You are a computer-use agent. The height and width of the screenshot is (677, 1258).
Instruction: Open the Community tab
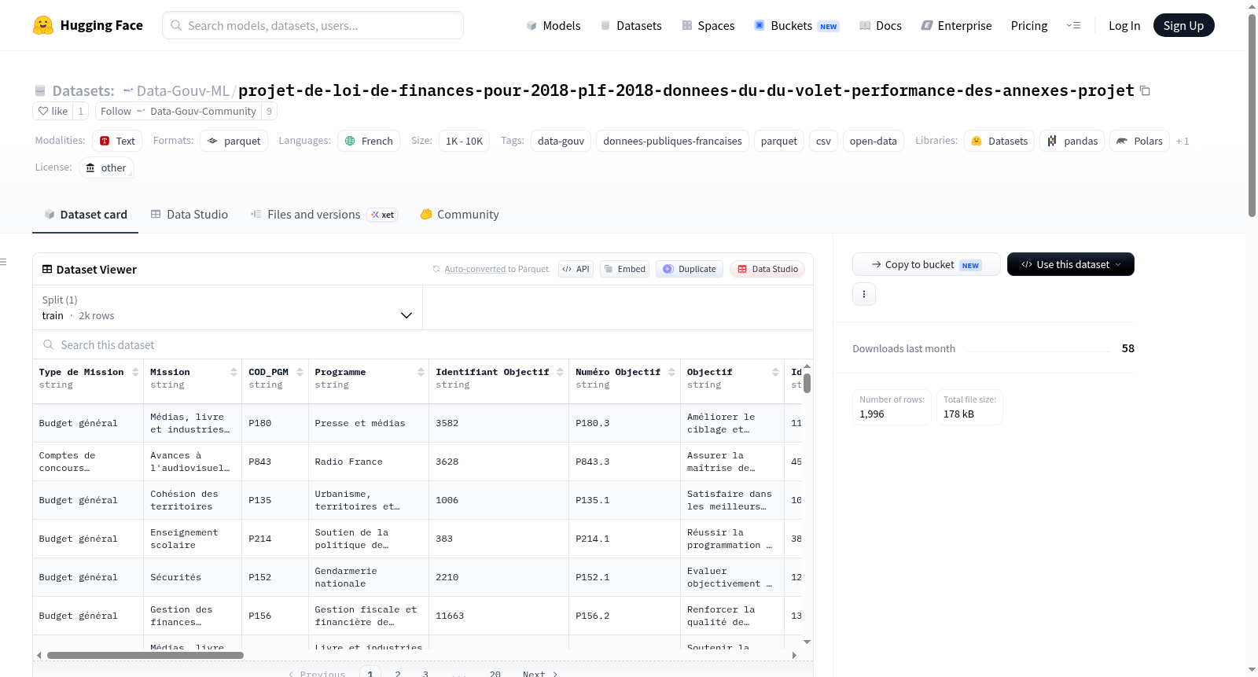(x=460, y=214)
